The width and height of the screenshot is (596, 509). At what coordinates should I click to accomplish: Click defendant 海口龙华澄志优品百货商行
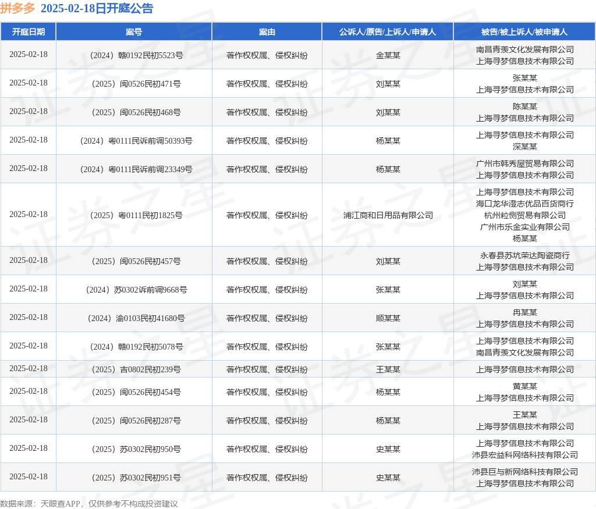pos(524,204)
